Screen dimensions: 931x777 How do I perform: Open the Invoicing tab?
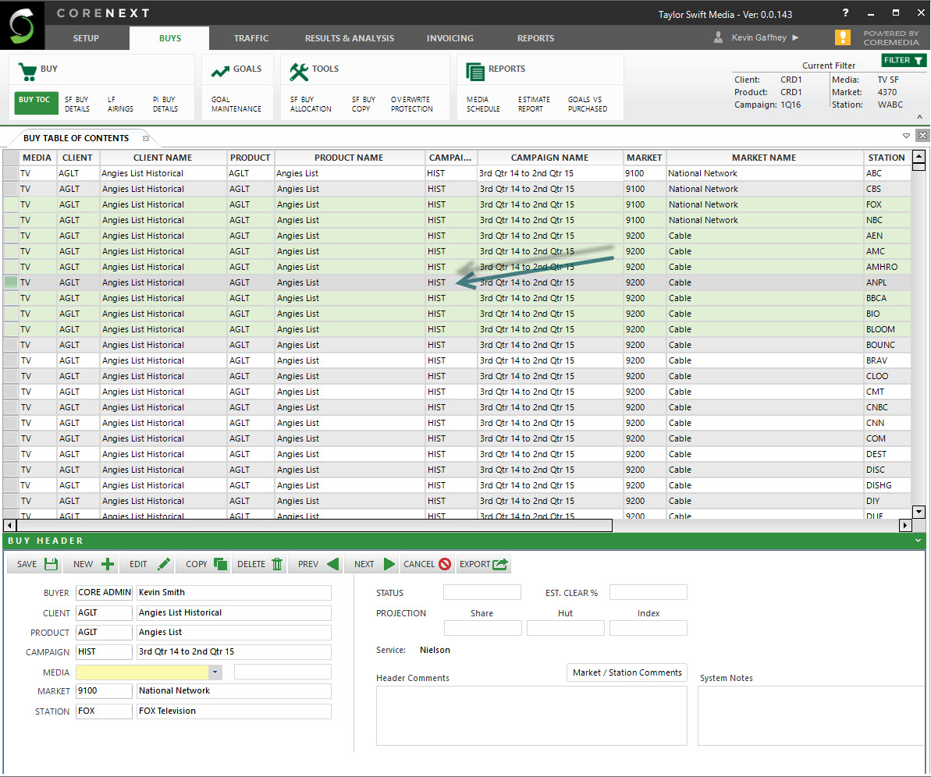click(x=450, y=38)
